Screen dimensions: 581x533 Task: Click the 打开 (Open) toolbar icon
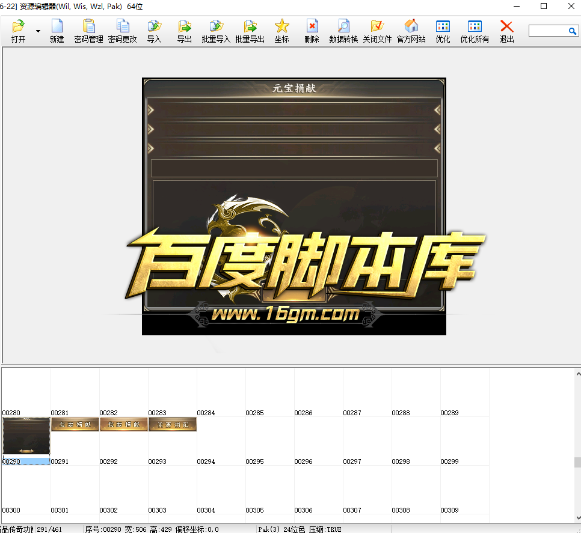(18, 31)
